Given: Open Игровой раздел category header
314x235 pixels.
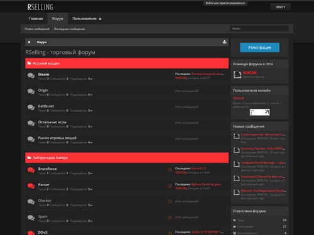Looking at the screenshot, I should (46, 63).
